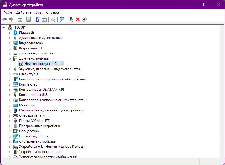This screenshot has width=225, height=165.
Task: Expand Контроллеры IDE ATA/ATAPI node
Action: click(x=9, y=90)
